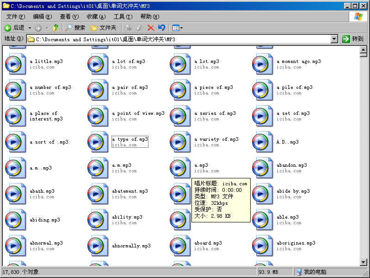Select the file icon of a type of.mp3
The image size is (370, 278).
98,142
